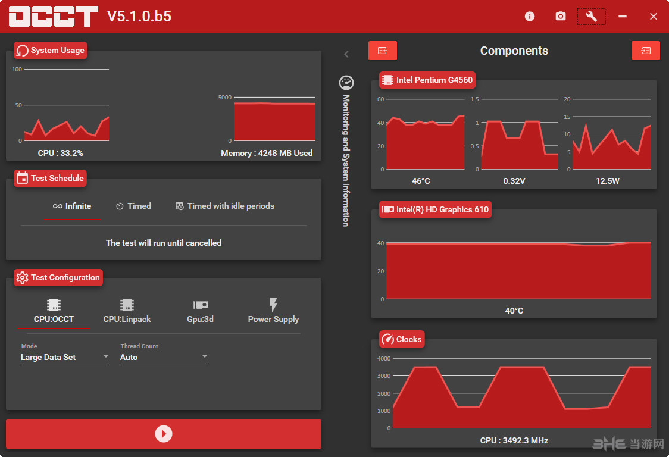Click the Intel(R) HD Graphics 610 badge
The width and height of the screenshot is (669, 457).
(x=435, y=209)
